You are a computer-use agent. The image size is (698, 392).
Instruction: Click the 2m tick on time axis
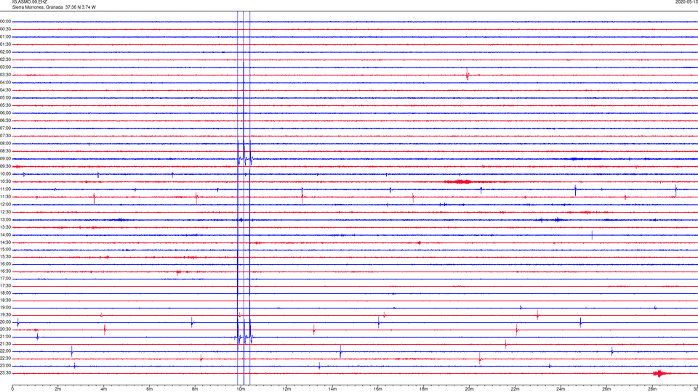[x=58, y=389]
